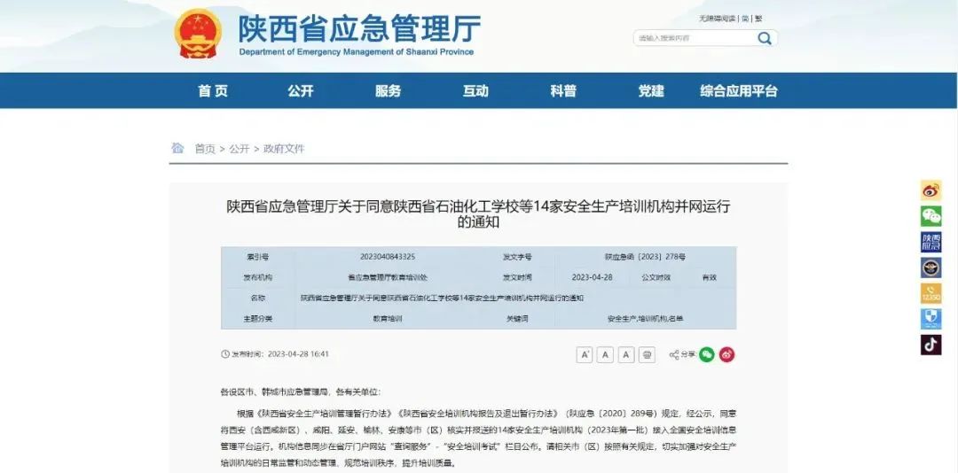Click the 省应急管理厅教育培训处 cell
The width and height of the screenshot is (958, 473).
388,277
